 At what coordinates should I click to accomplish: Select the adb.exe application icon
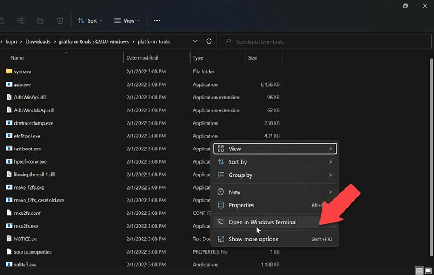click(9, 84)
